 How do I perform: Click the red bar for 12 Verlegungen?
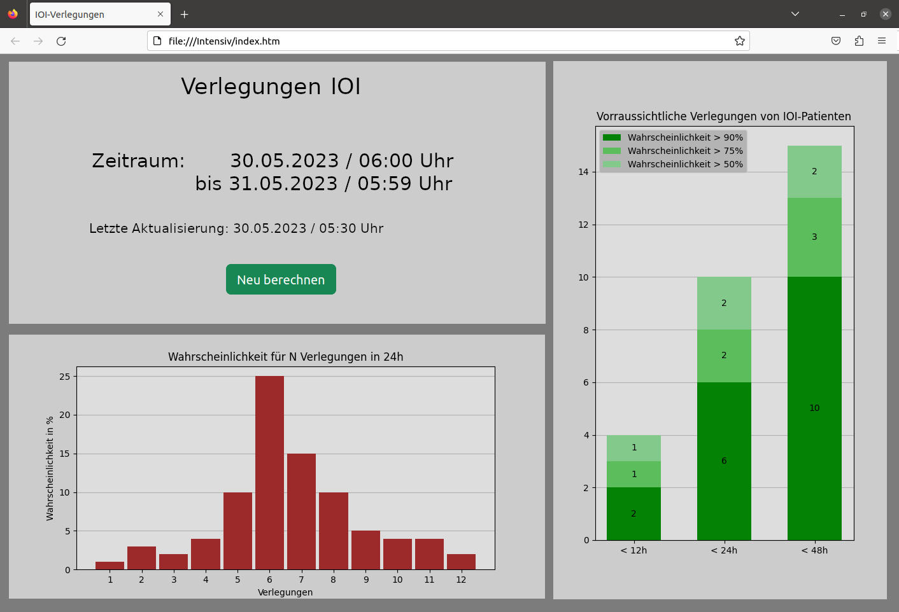point(461,562)
